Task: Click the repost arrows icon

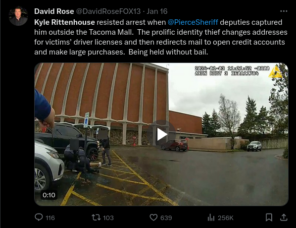Action: (96, 217)
